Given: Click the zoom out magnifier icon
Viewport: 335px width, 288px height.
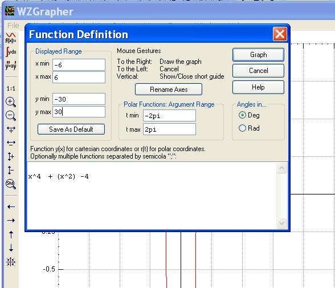Looking at the screenshot, I should pyautogui.click(x=11, y=116).
